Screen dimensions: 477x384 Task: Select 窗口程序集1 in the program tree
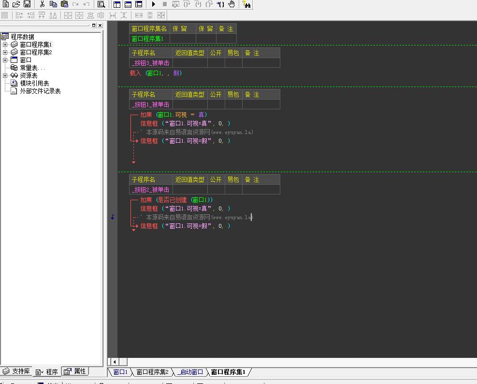pos(36,45)
